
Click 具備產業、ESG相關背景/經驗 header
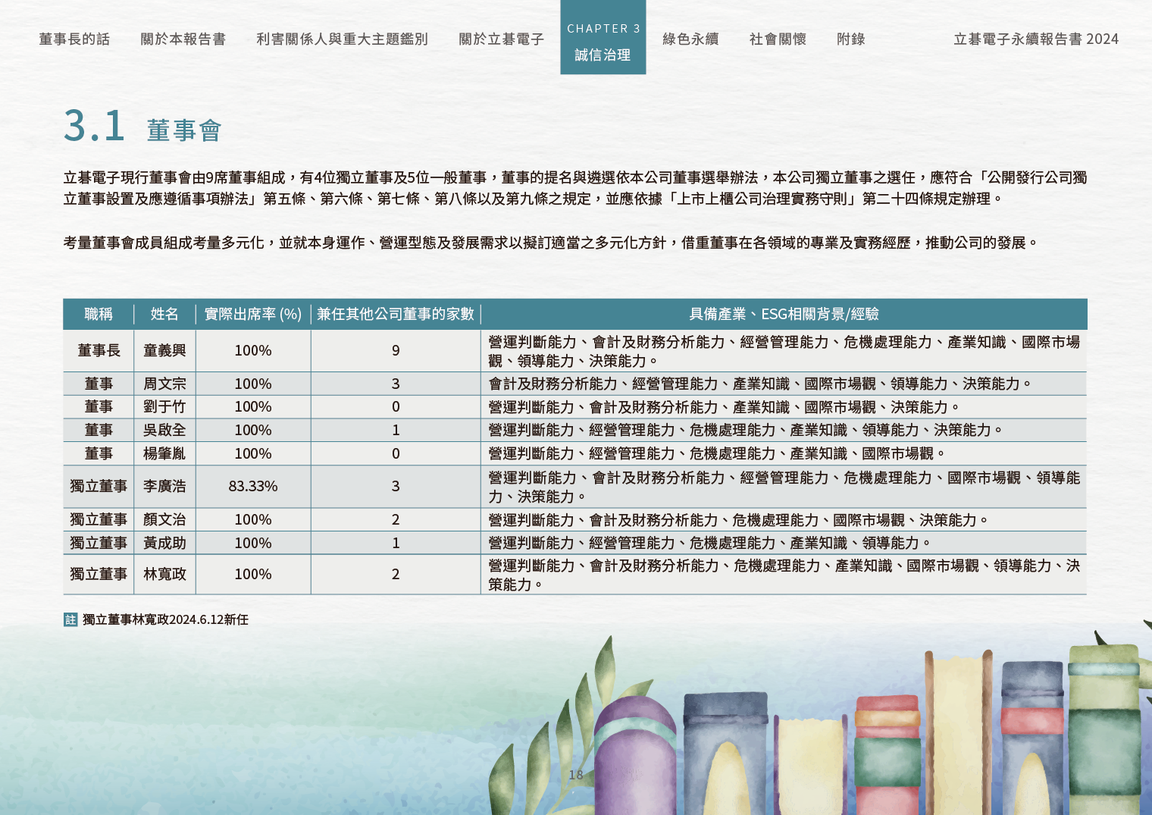[x=784, y=314]
